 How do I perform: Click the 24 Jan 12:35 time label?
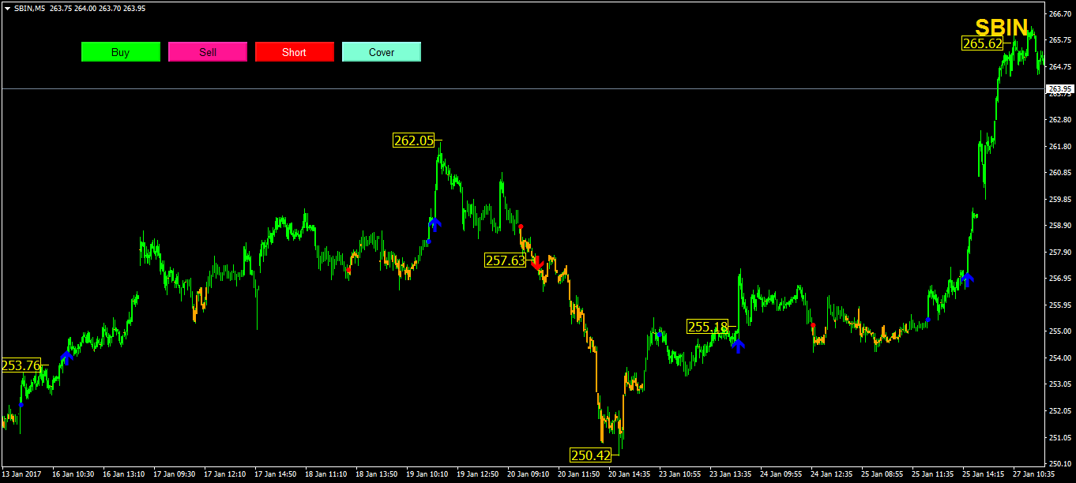(x=832, y=474)
